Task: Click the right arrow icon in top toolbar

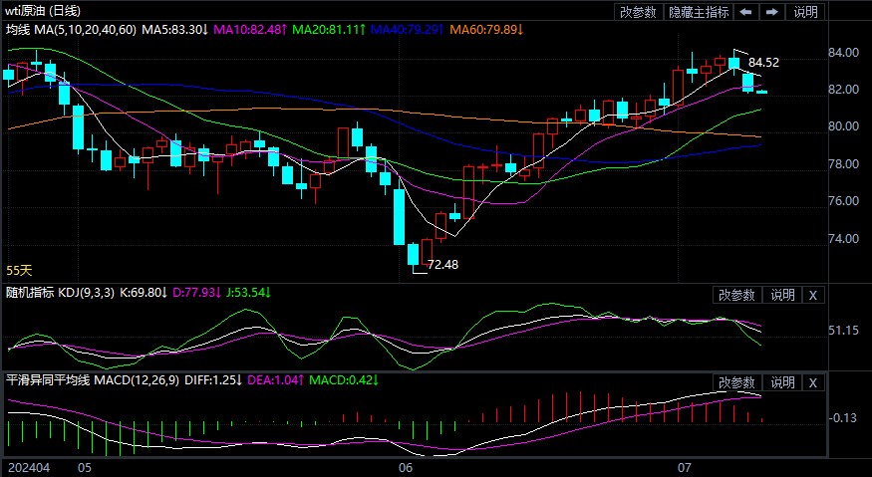Action: [770, 12]
